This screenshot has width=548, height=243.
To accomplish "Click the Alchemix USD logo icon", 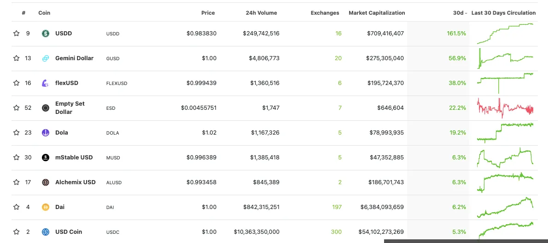I will click(46, 182).
